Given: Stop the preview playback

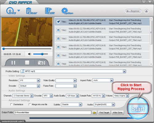Looking at the screenshot, I should (x=27, y=63).
